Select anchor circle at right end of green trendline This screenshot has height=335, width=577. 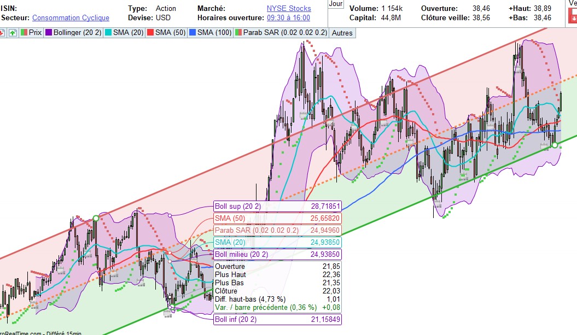pyautogui.click(x=555, y=145)
